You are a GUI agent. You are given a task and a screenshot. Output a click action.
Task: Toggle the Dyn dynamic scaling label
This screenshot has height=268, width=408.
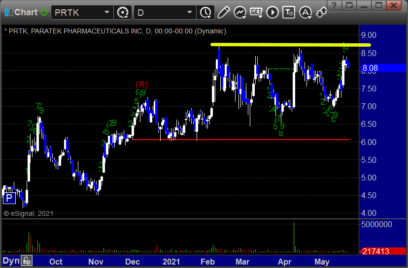[x=11, y=261]
